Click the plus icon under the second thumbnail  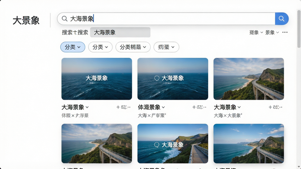click(x=194, y=107)
